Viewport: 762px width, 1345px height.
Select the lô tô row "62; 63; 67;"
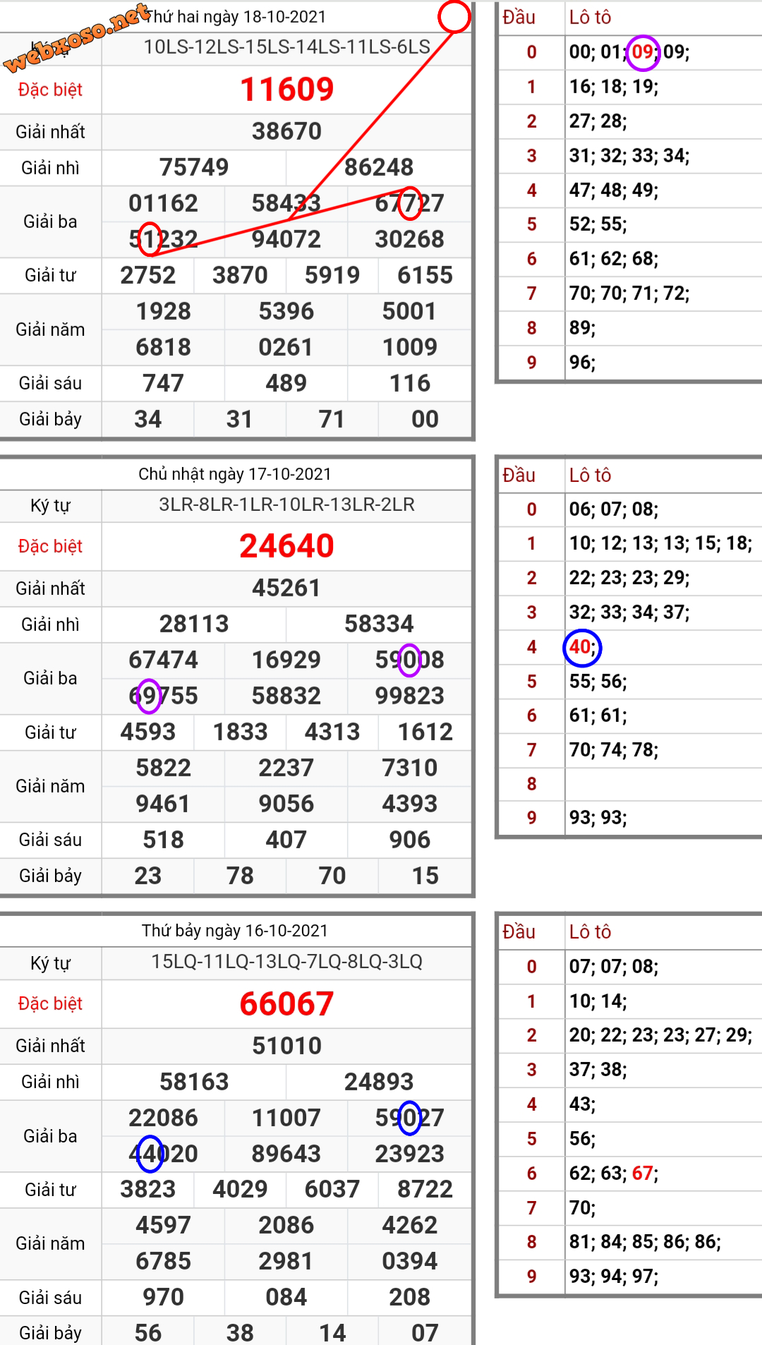tap(614, 1174)
